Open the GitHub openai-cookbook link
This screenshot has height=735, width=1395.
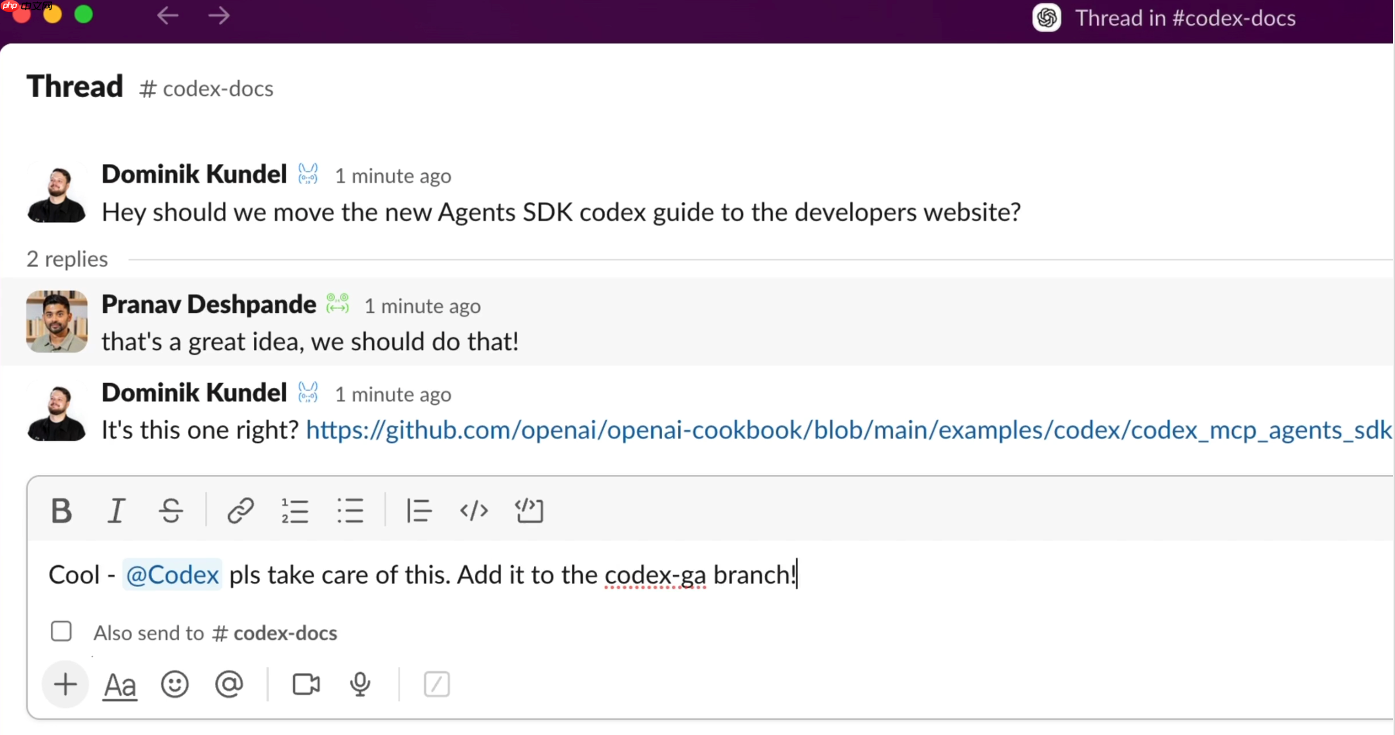coord(837,431)
